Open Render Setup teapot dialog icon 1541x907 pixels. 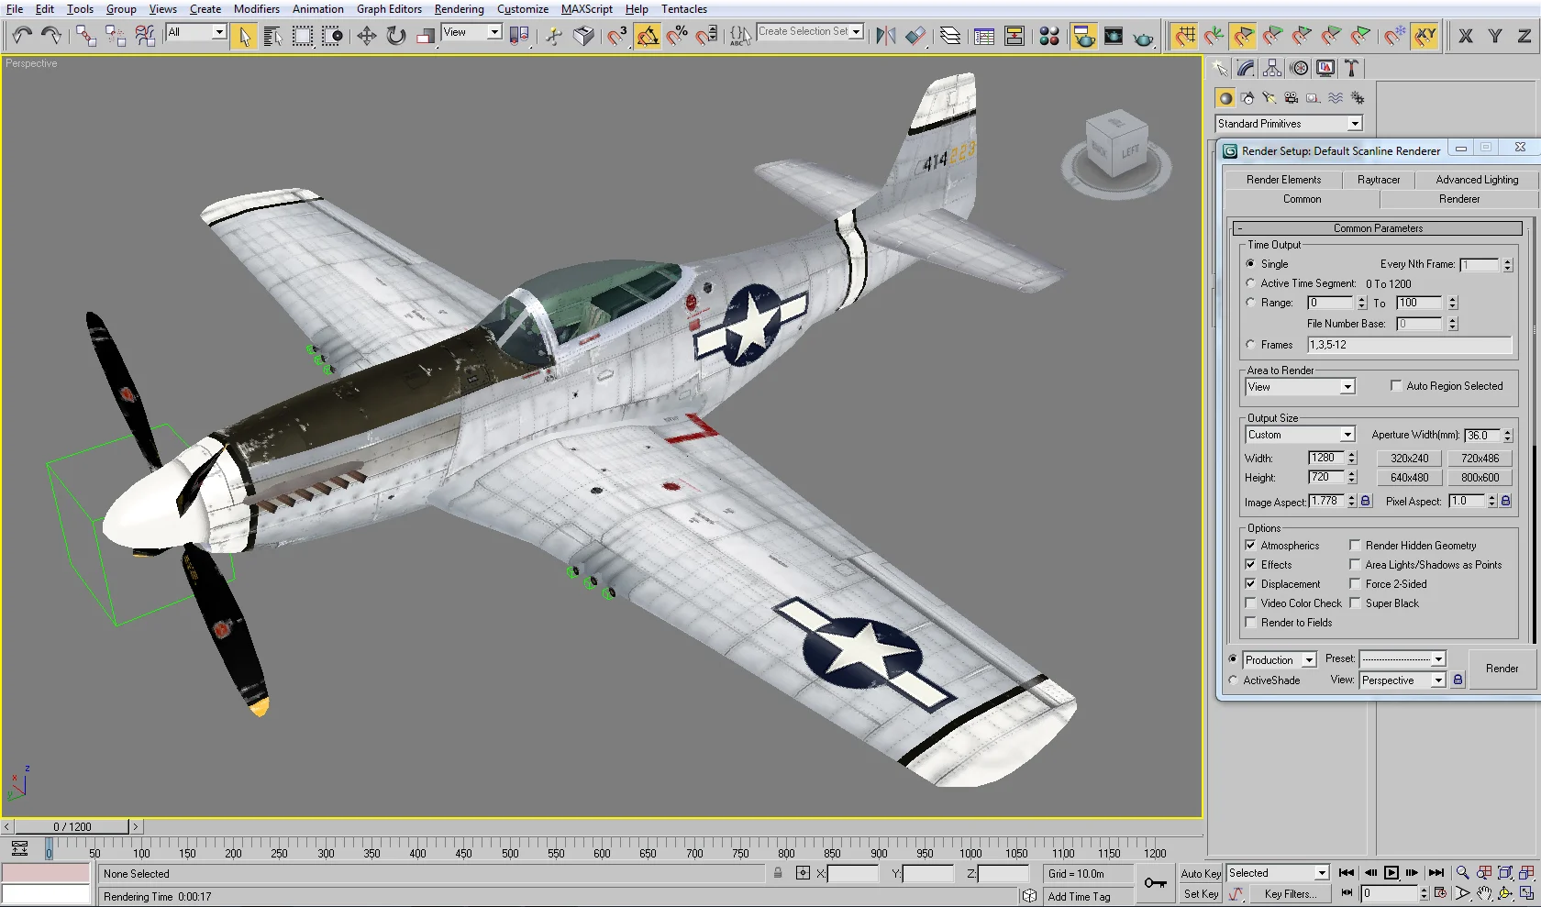(x=1084, y=36)
